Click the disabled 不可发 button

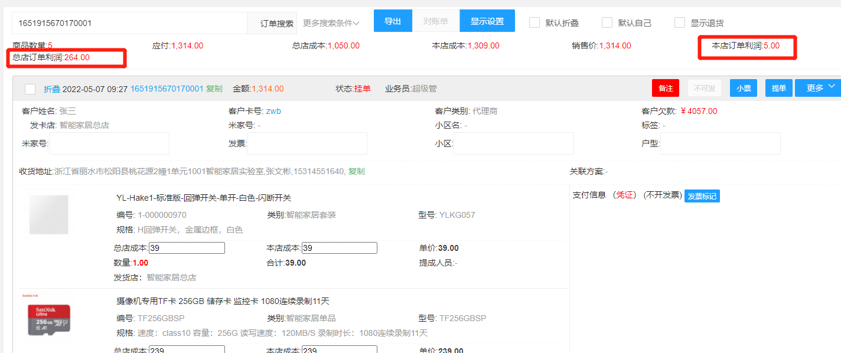click(x=705, y=88)
